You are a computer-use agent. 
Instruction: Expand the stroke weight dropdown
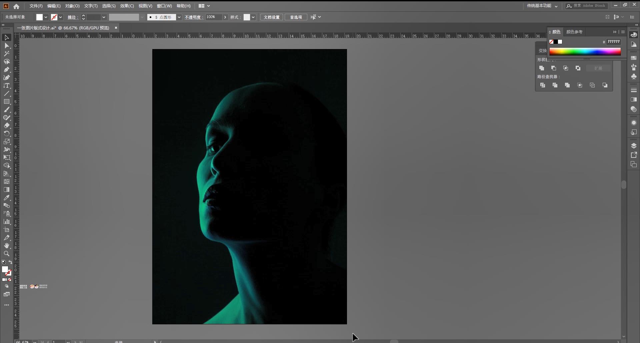click(x=104, y=17)
